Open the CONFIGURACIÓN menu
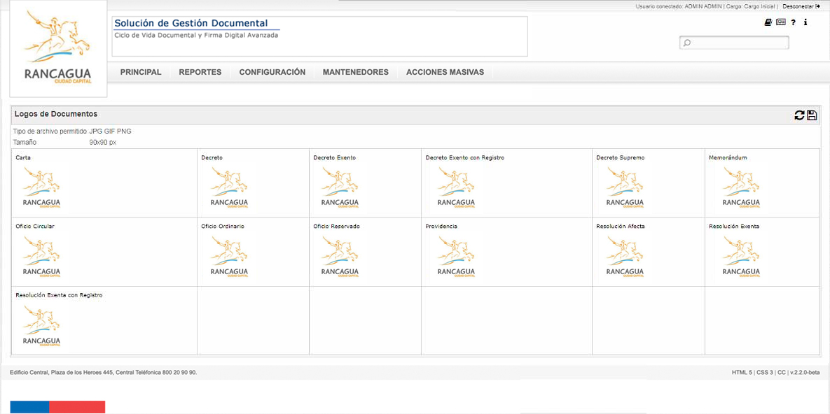830x414 pixels. click(x=272, y=73)
